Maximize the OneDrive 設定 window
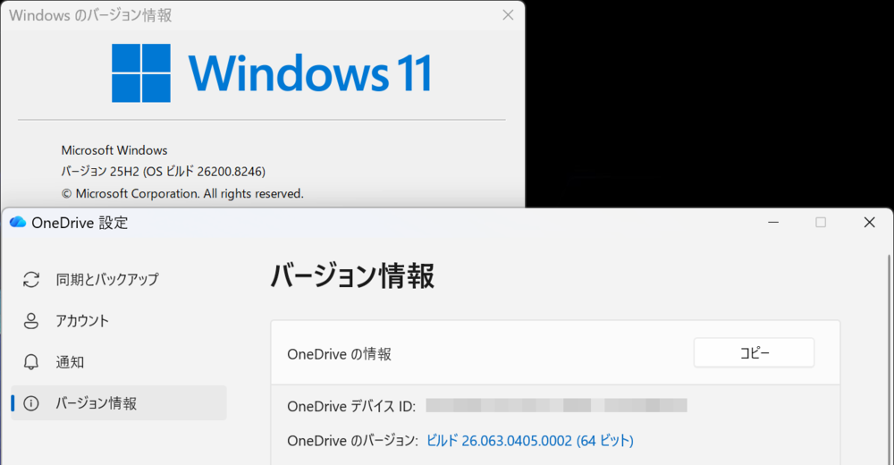This screenshot has width=894, height=465. 821,222
